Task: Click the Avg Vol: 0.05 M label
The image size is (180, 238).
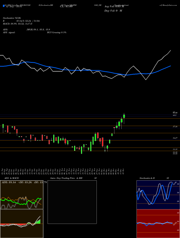Action: click(114, 6)
